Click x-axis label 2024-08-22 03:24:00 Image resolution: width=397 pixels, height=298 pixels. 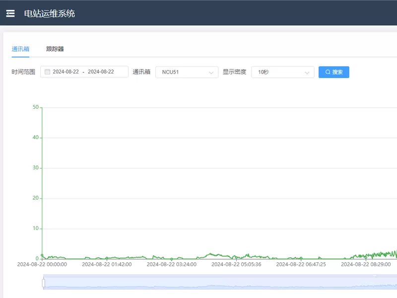click(x=172, y=265)
